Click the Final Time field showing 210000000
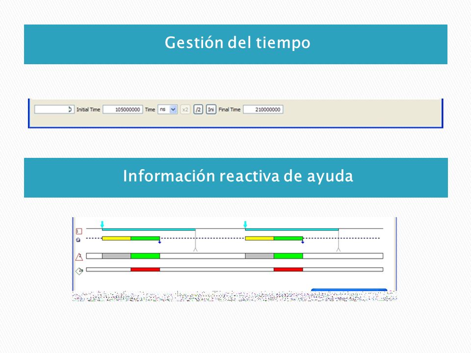Image resolution: width=471 pixels, height=353 pixels. pos(263,109)
